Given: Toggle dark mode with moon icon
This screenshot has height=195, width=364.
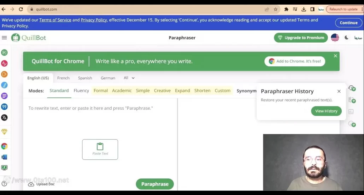Looking at the screenshot, I should tap(347, 38).
